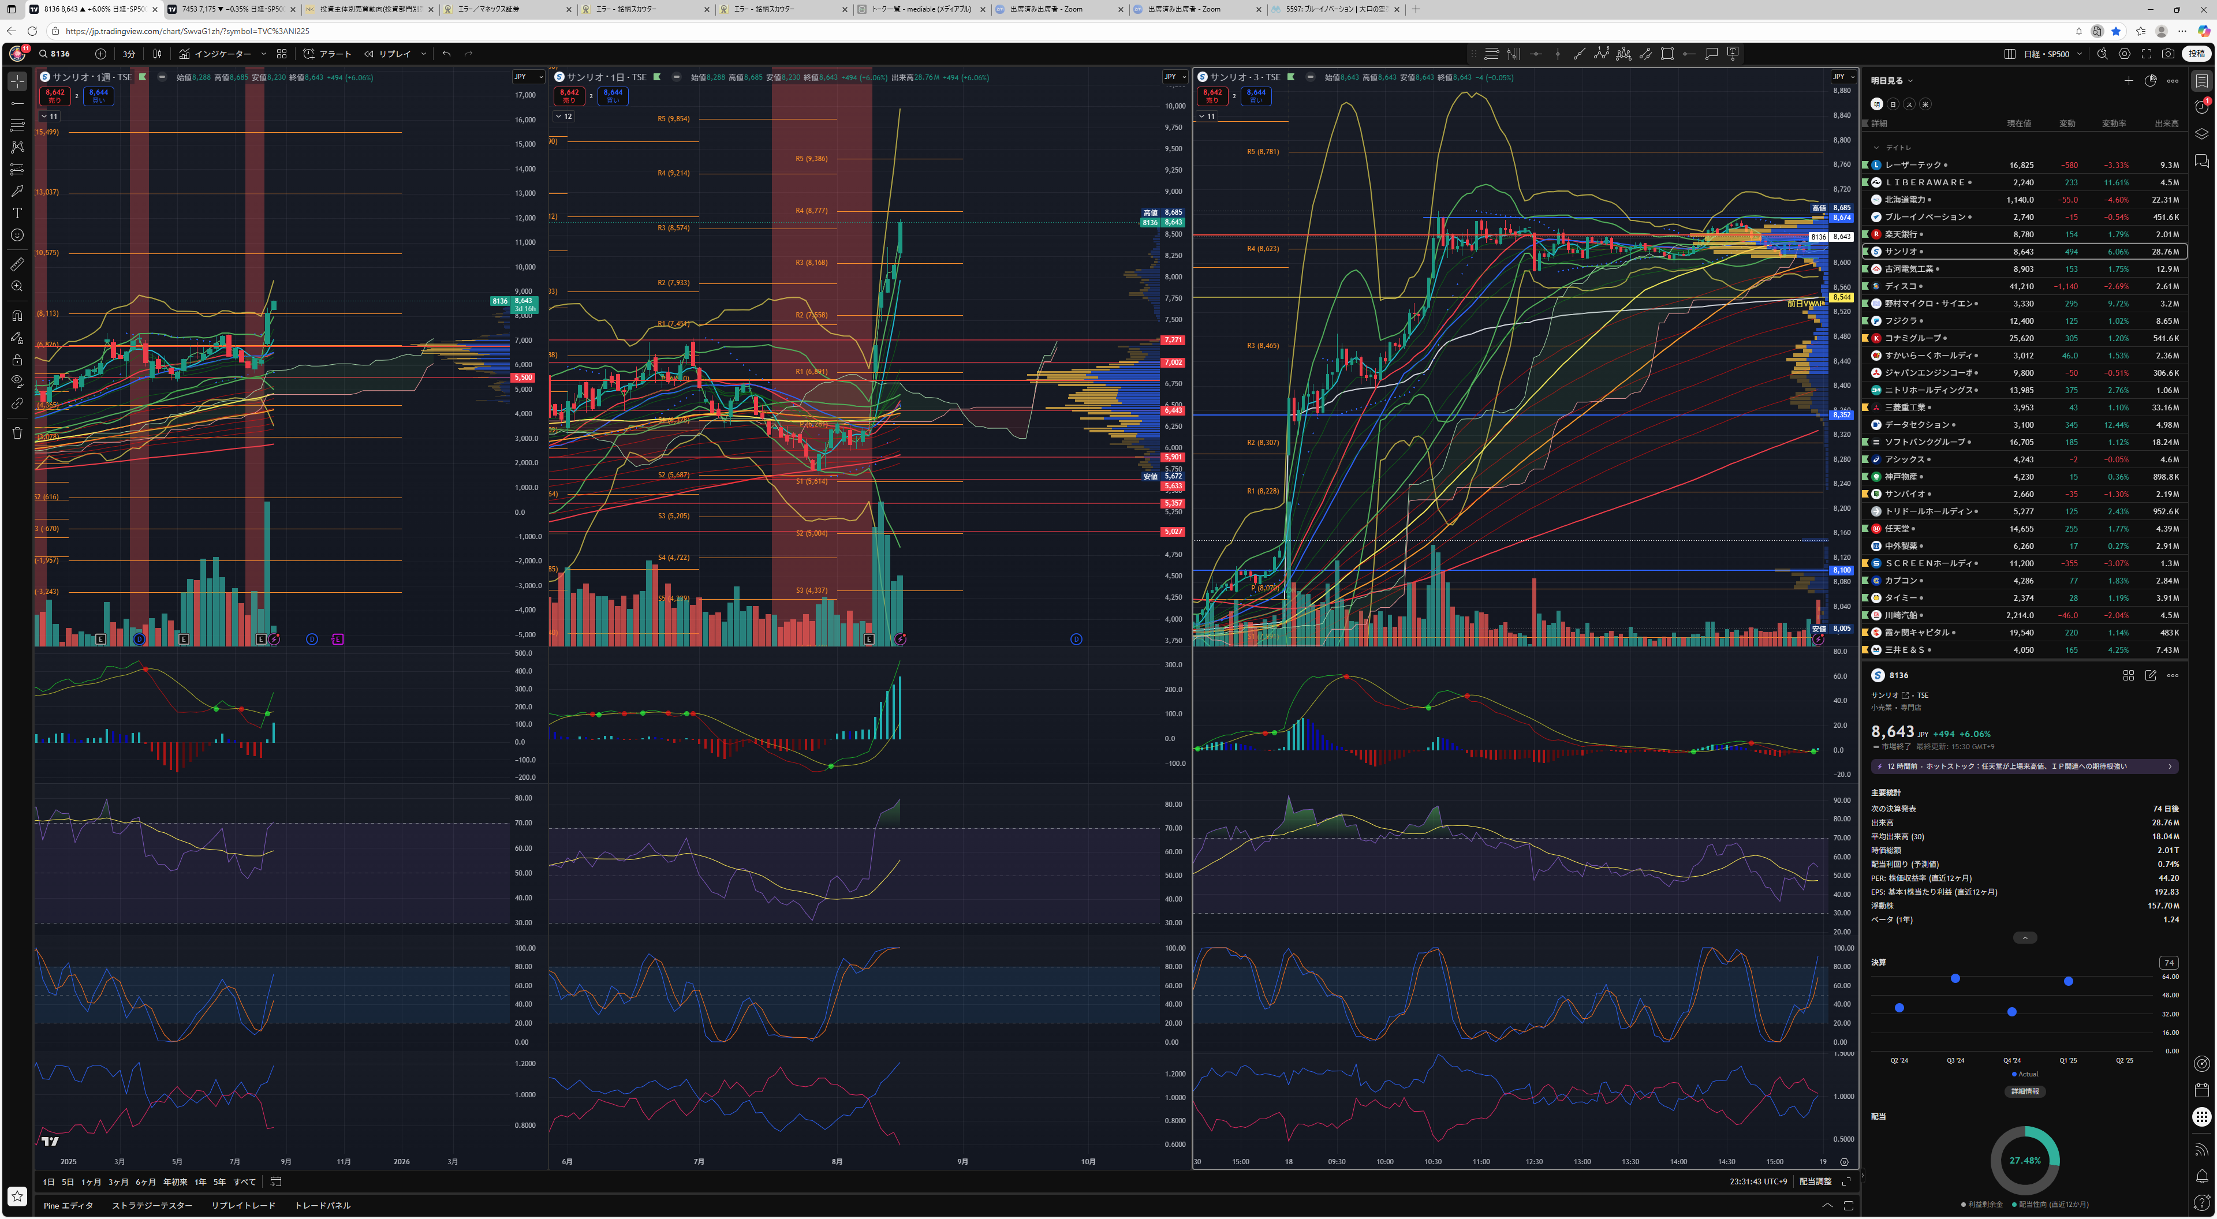Toggle 配当調整 dividend adjustment

point(1815,1182)
